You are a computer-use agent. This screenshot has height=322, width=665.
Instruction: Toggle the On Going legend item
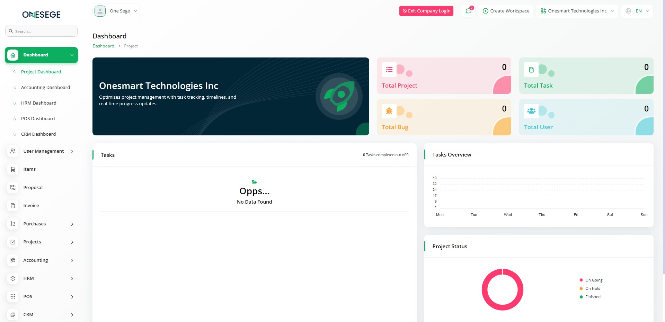tap(593, 280)
